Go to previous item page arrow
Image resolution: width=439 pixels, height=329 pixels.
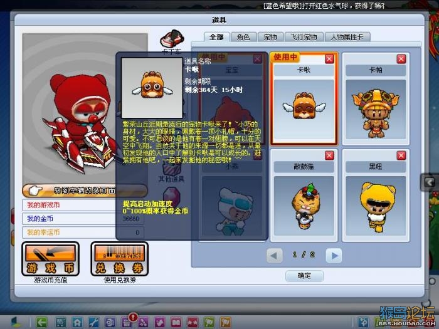pos(275,256)
